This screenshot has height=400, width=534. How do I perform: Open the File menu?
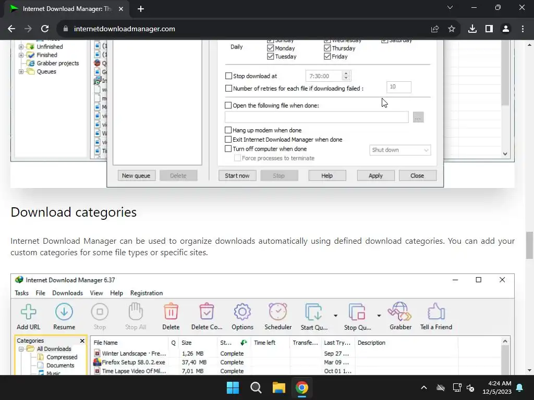pos(40,293)
